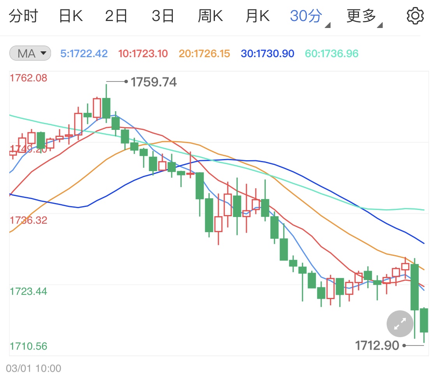Screen dimensions: 438x378
Task: Select the 2日 chart view
Action: click(x=116, y=16)
